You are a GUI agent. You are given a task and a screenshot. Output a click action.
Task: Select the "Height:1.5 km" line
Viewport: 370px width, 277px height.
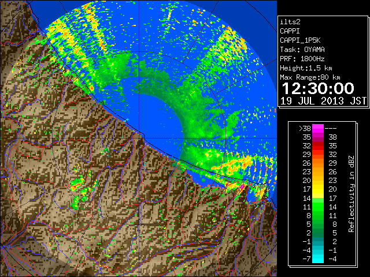[306, 68]
